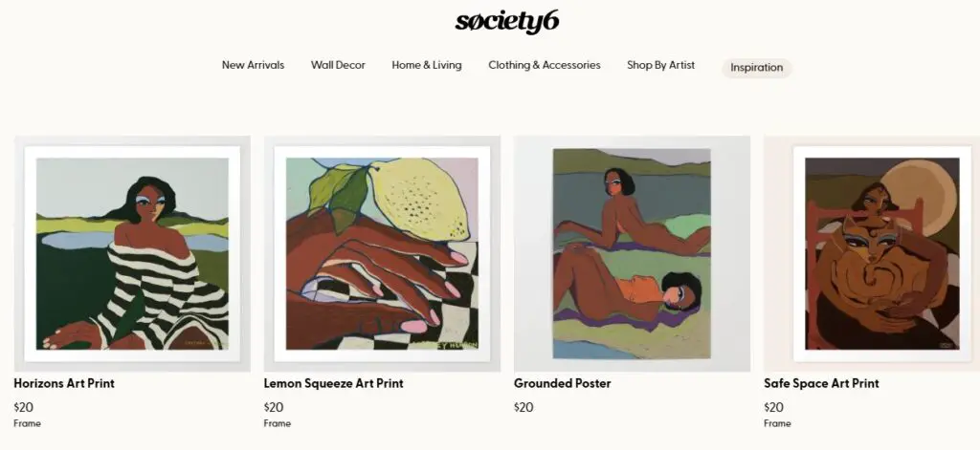Screen dimensions: 980x450
Task: Select Frame option under Safe Space print
Action: coord(777,423)
